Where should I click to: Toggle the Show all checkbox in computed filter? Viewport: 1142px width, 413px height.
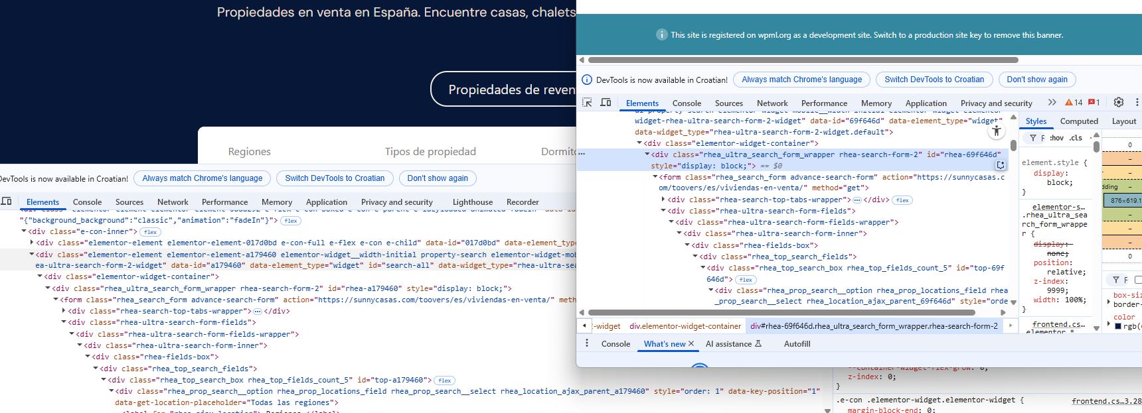(x=1138, y=280)
